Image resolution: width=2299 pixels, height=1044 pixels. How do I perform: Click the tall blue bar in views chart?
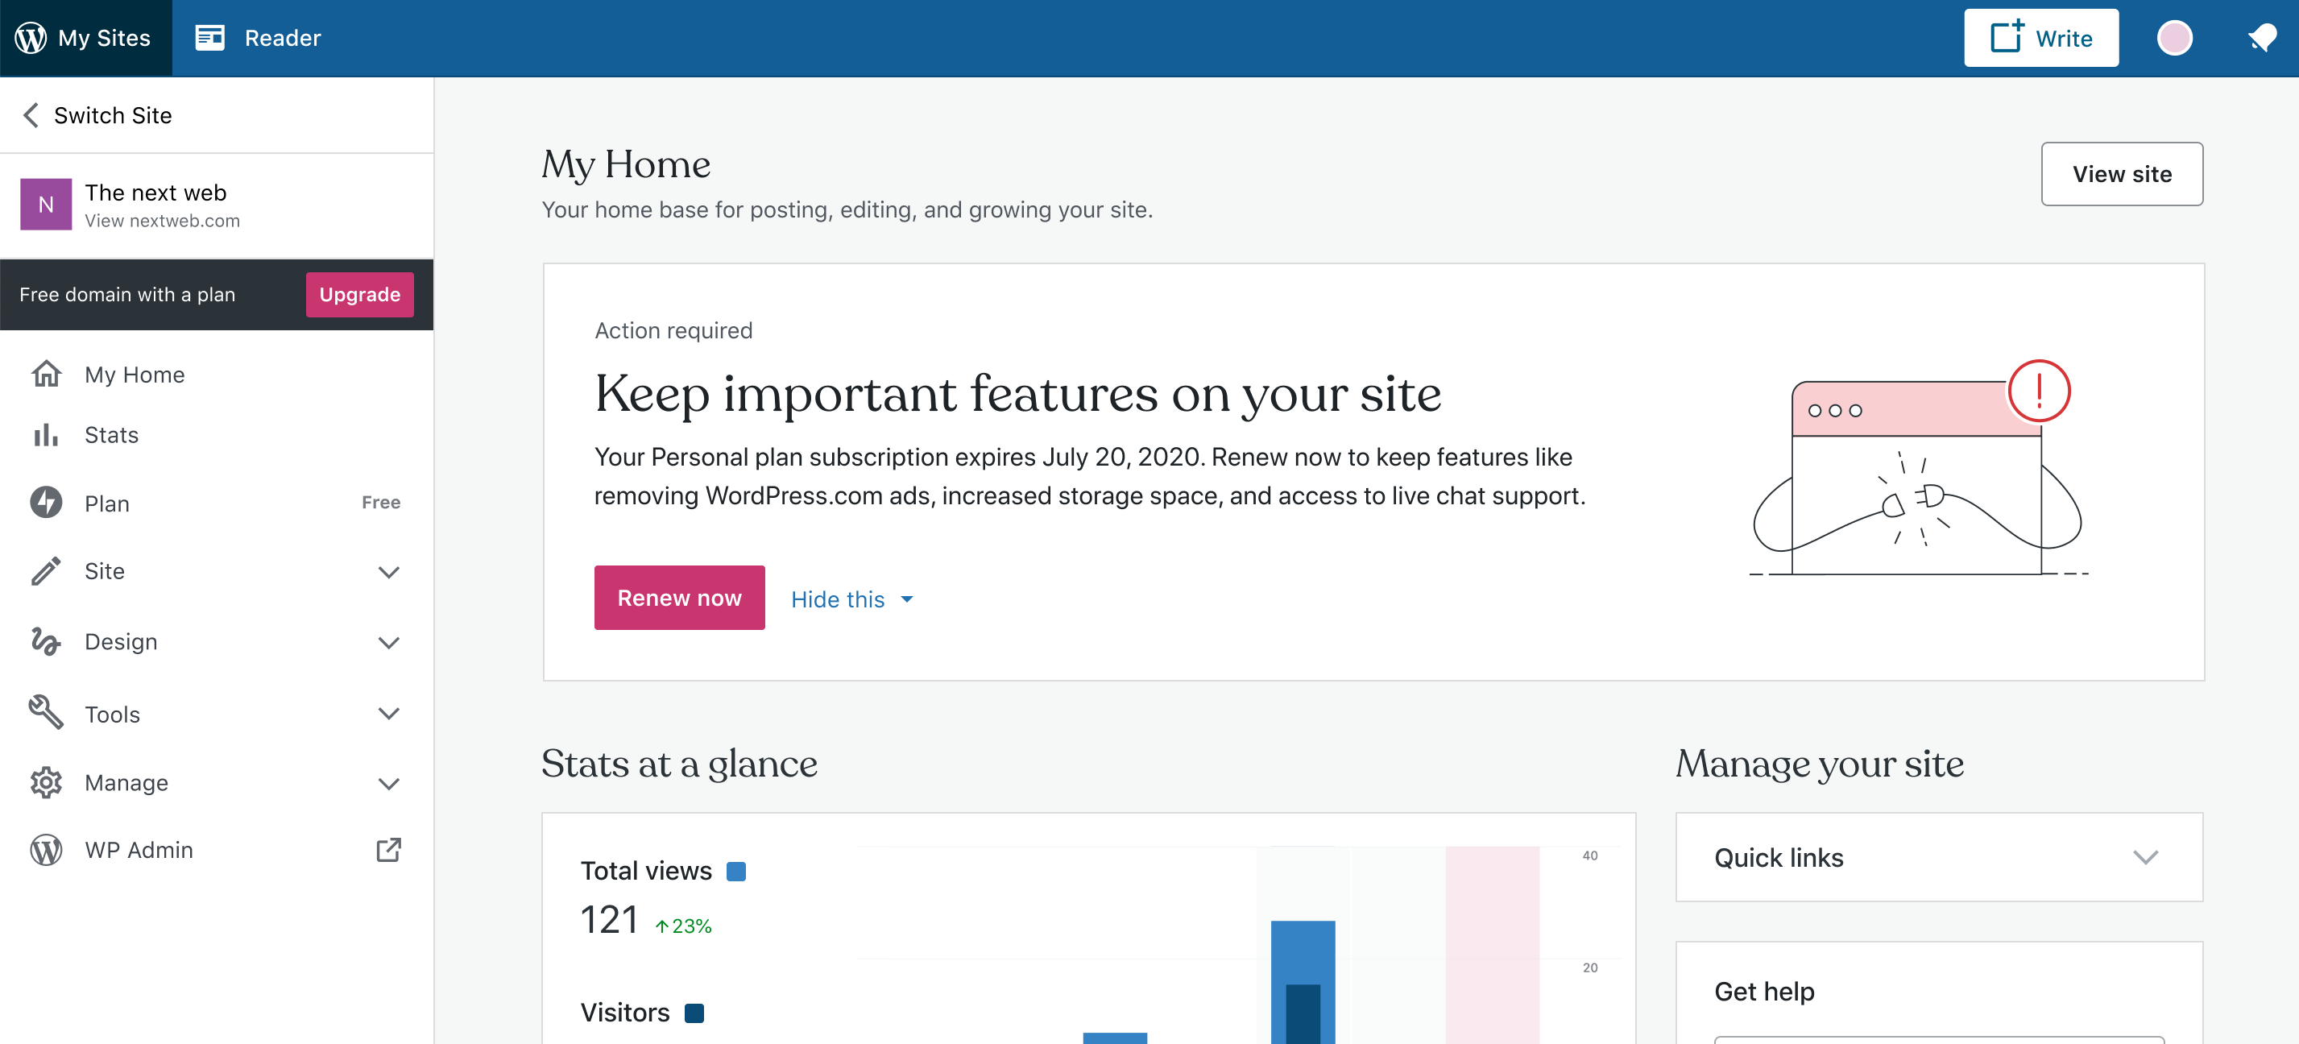(1303, 981)
